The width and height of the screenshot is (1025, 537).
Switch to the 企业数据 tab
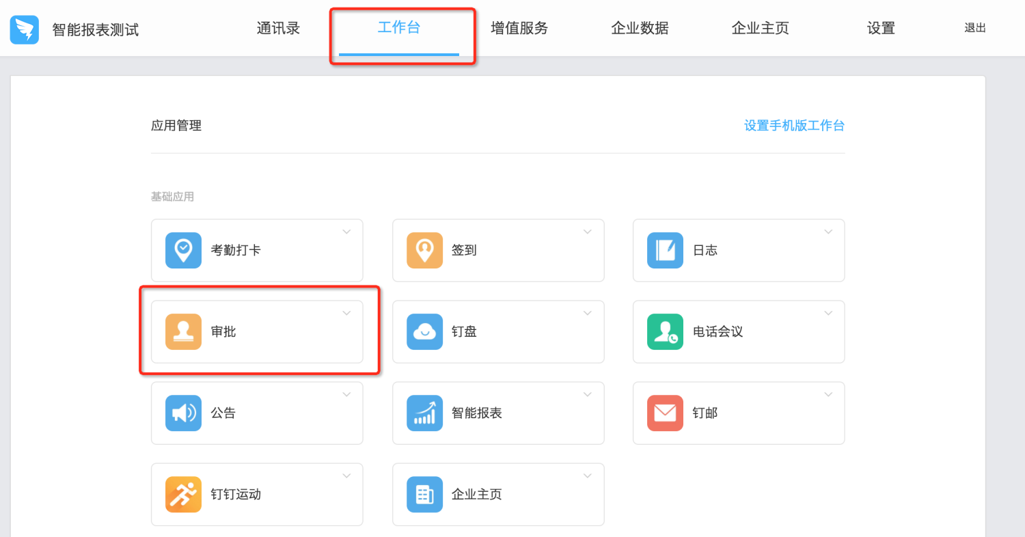coord(640,28)
